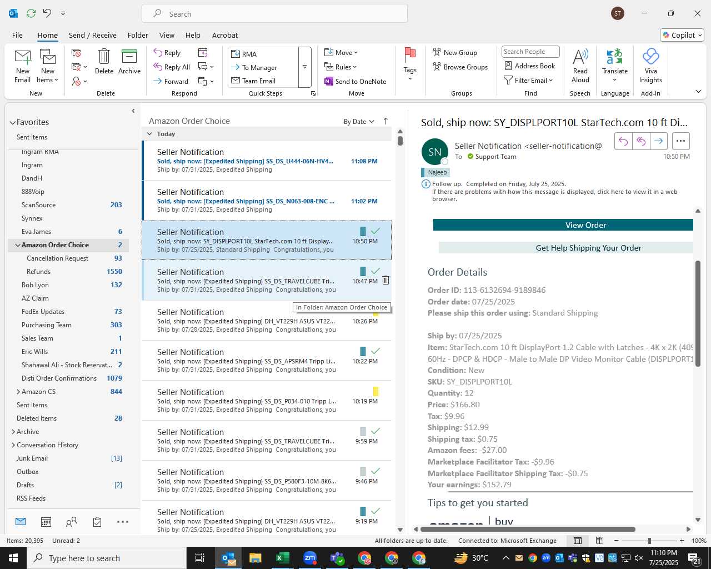Open File Explorer from the taskbar
Screen dimensions: 711x569
point(256,558)
